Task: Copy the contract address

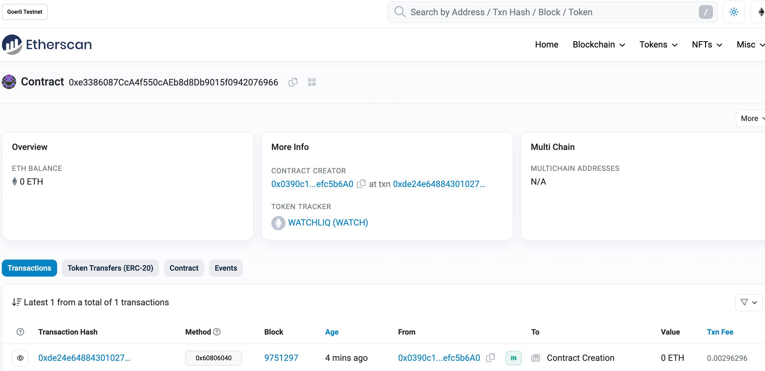Action: coord(293,82)
